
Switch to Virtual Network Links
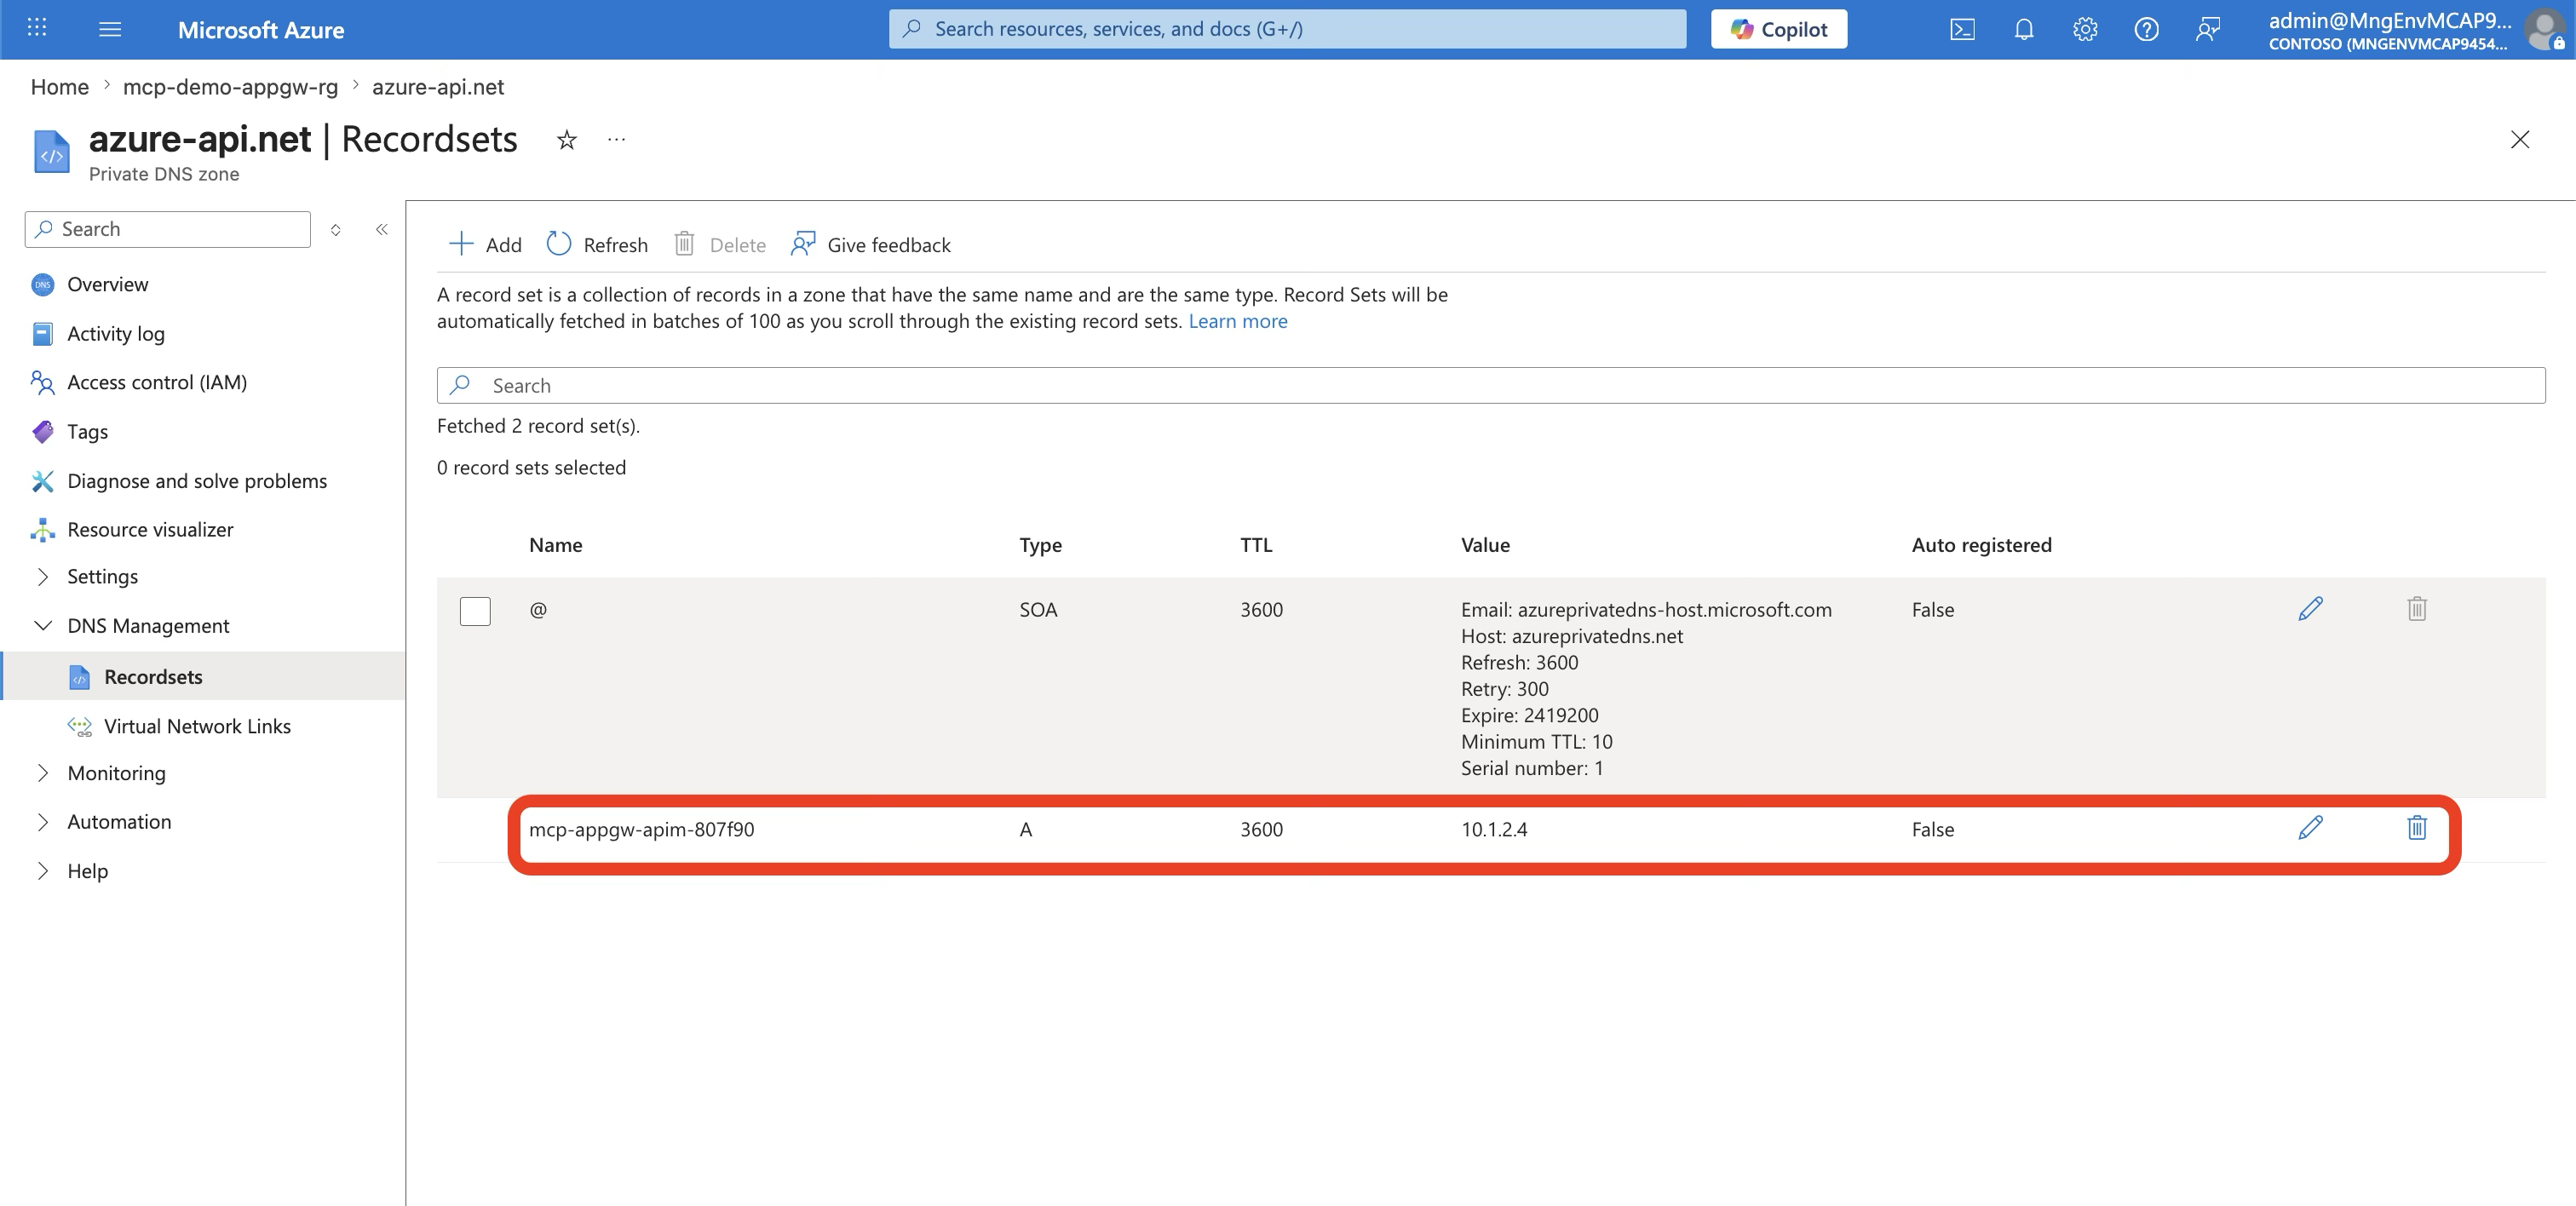tap(197, 726)
